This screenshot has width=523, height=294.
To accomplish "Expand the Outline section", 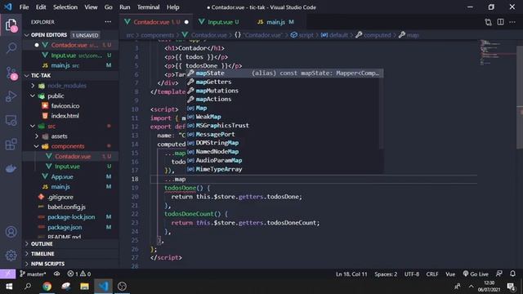I will [x=70, y=243].
